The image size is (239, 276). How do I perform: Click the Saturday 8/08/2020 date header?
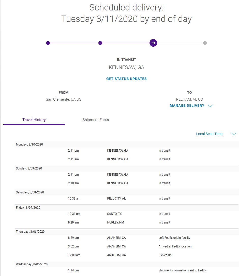pyautogui.click(x=30, y=192)
